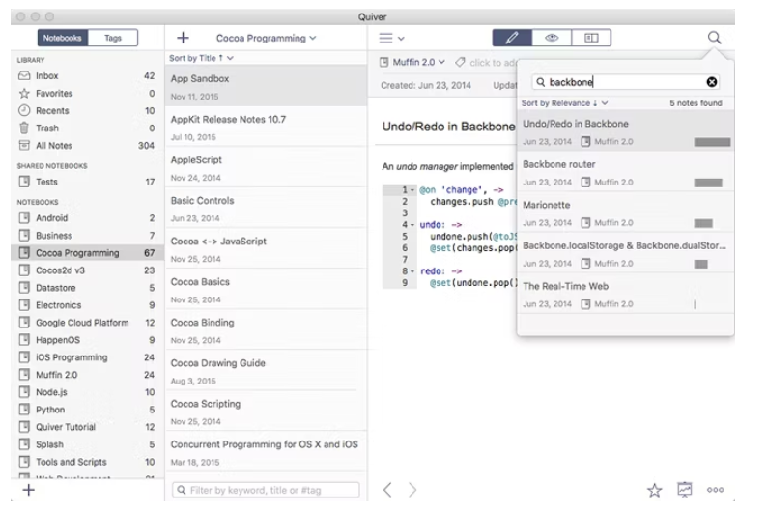Click the filter by keyword field
Viewport: 767px width, 512px height.
266,490
